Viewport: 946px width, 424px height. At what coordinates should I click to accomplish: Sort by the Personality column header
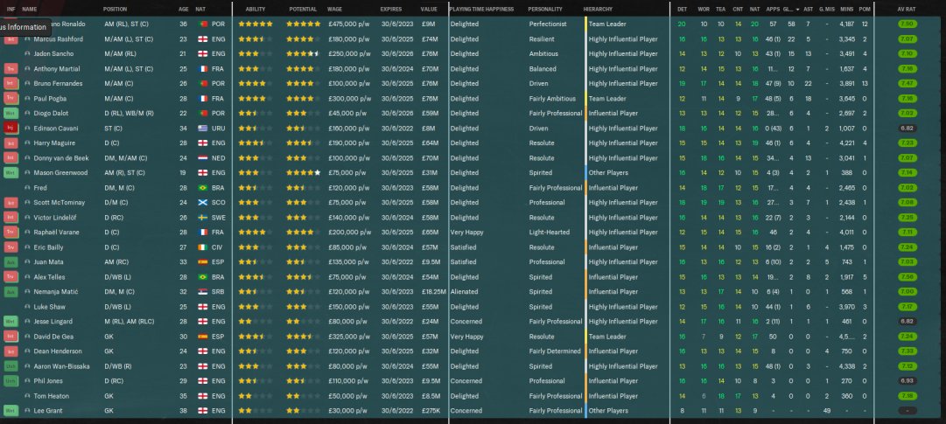pyautogui.click(x=545, y=10)
